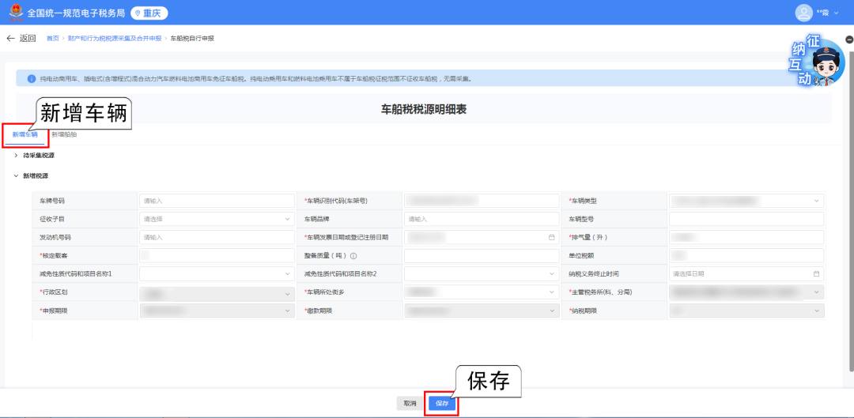Viewport: 854px width, 418px height.
Task: Click the tax bureau emblem logo
Action: point(14,13)
